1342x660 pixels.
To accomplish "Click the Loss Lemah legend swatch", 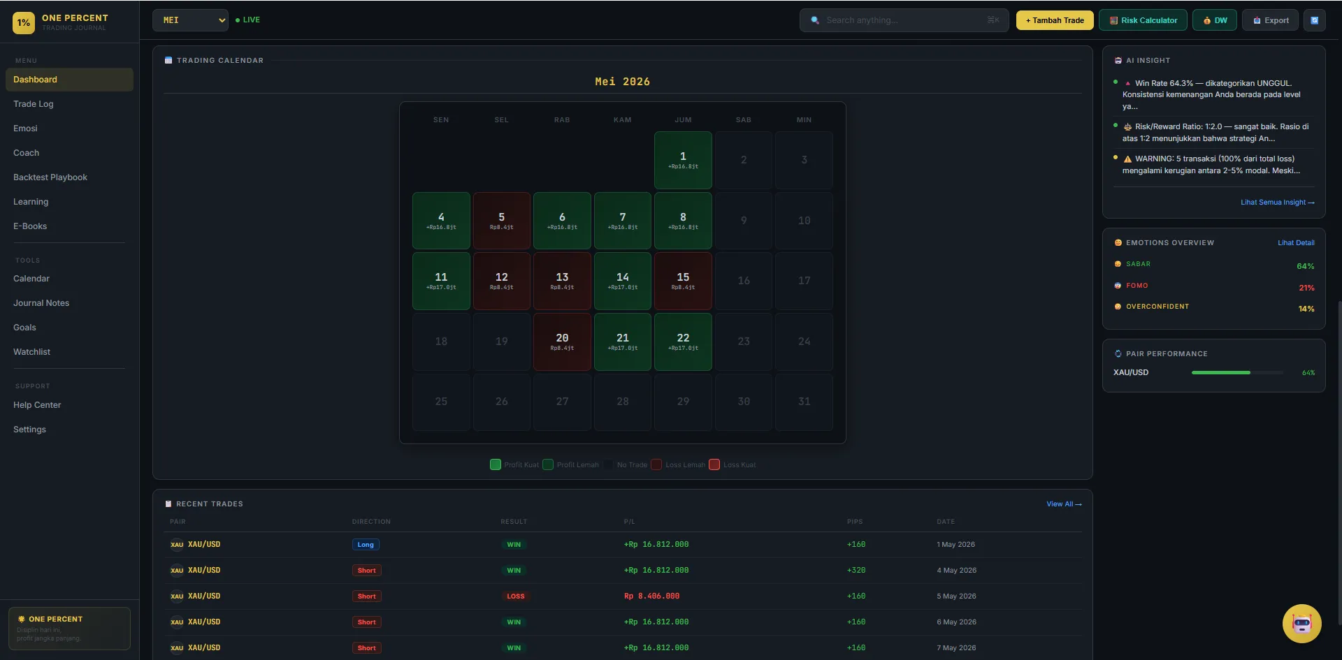I will [x=656, y=464].
